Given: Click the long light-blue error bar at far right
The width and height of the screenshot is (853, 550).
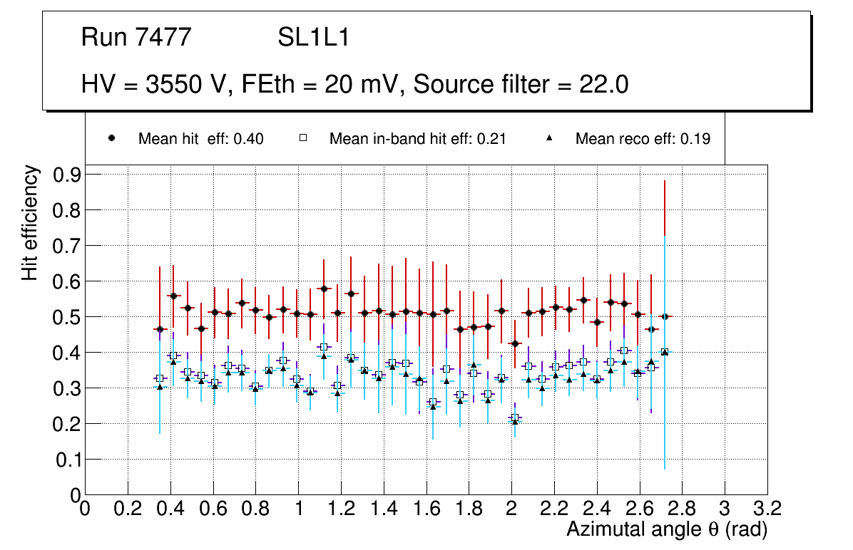Looking at the screenshot, I should [x=665, y=427].
